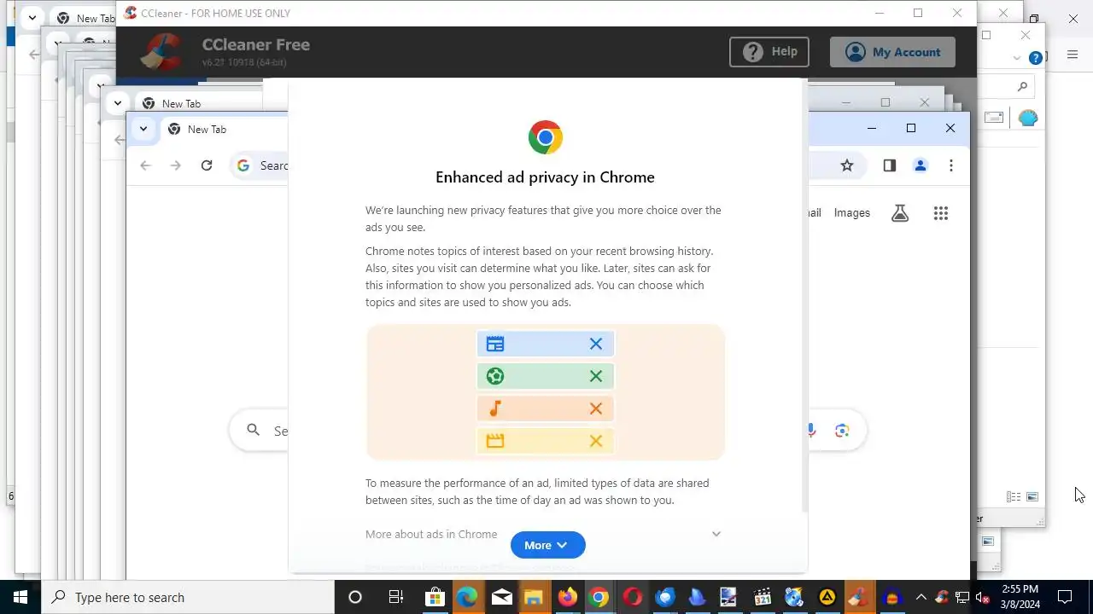Expand ribbon chevron beside blue help icon
This screenshot has width=1093, height=614.
[1017, 58]
